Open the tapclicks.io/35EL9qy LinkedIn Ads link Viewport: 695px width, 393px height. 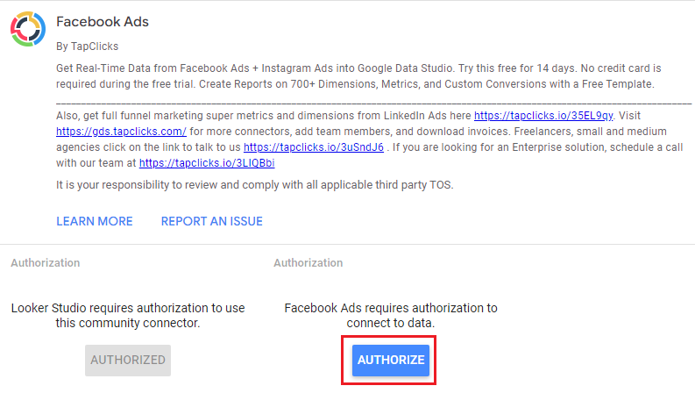pyautogui.click(x=543, y=116)
